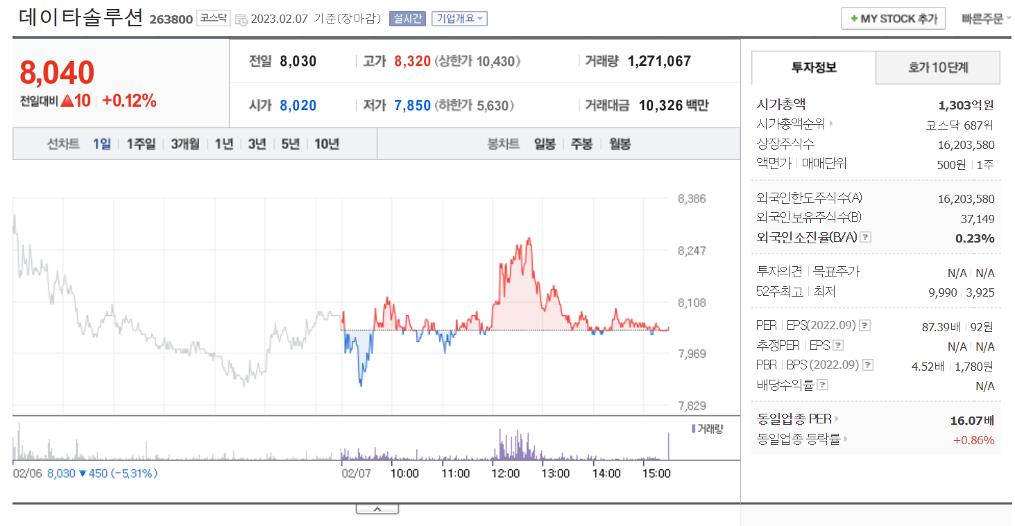Open the 동일업종 PER link
The image size is (1015, 526).
click(x=797, y=419)
